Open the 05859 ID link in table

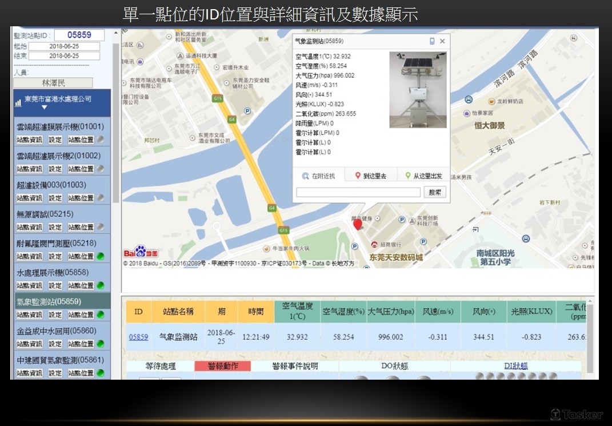(138, 337)
